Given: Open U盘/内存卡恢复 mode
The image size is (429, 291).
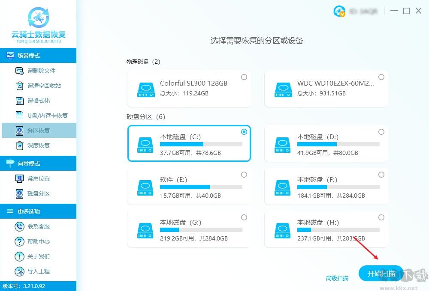Looking at the screenshot, I should [x=19, y=116].
